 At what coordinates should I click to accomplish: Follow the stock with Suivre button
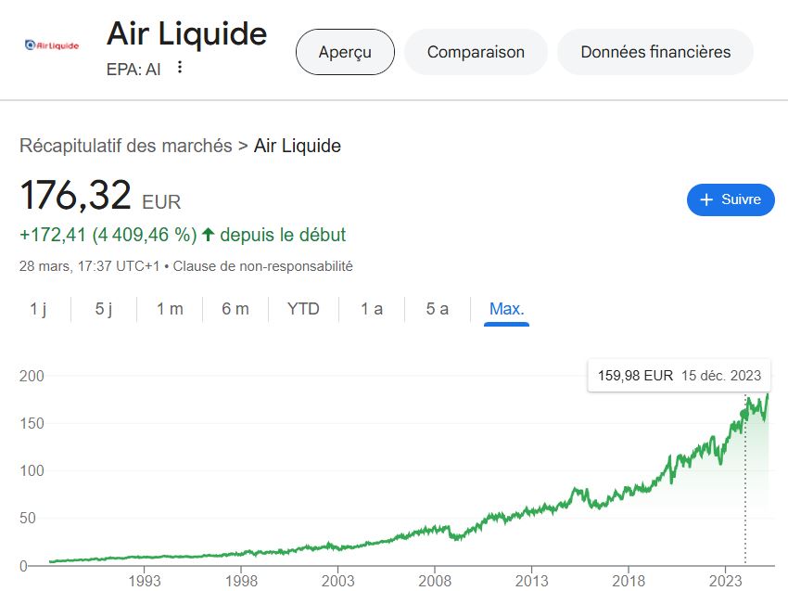(731, 199)
